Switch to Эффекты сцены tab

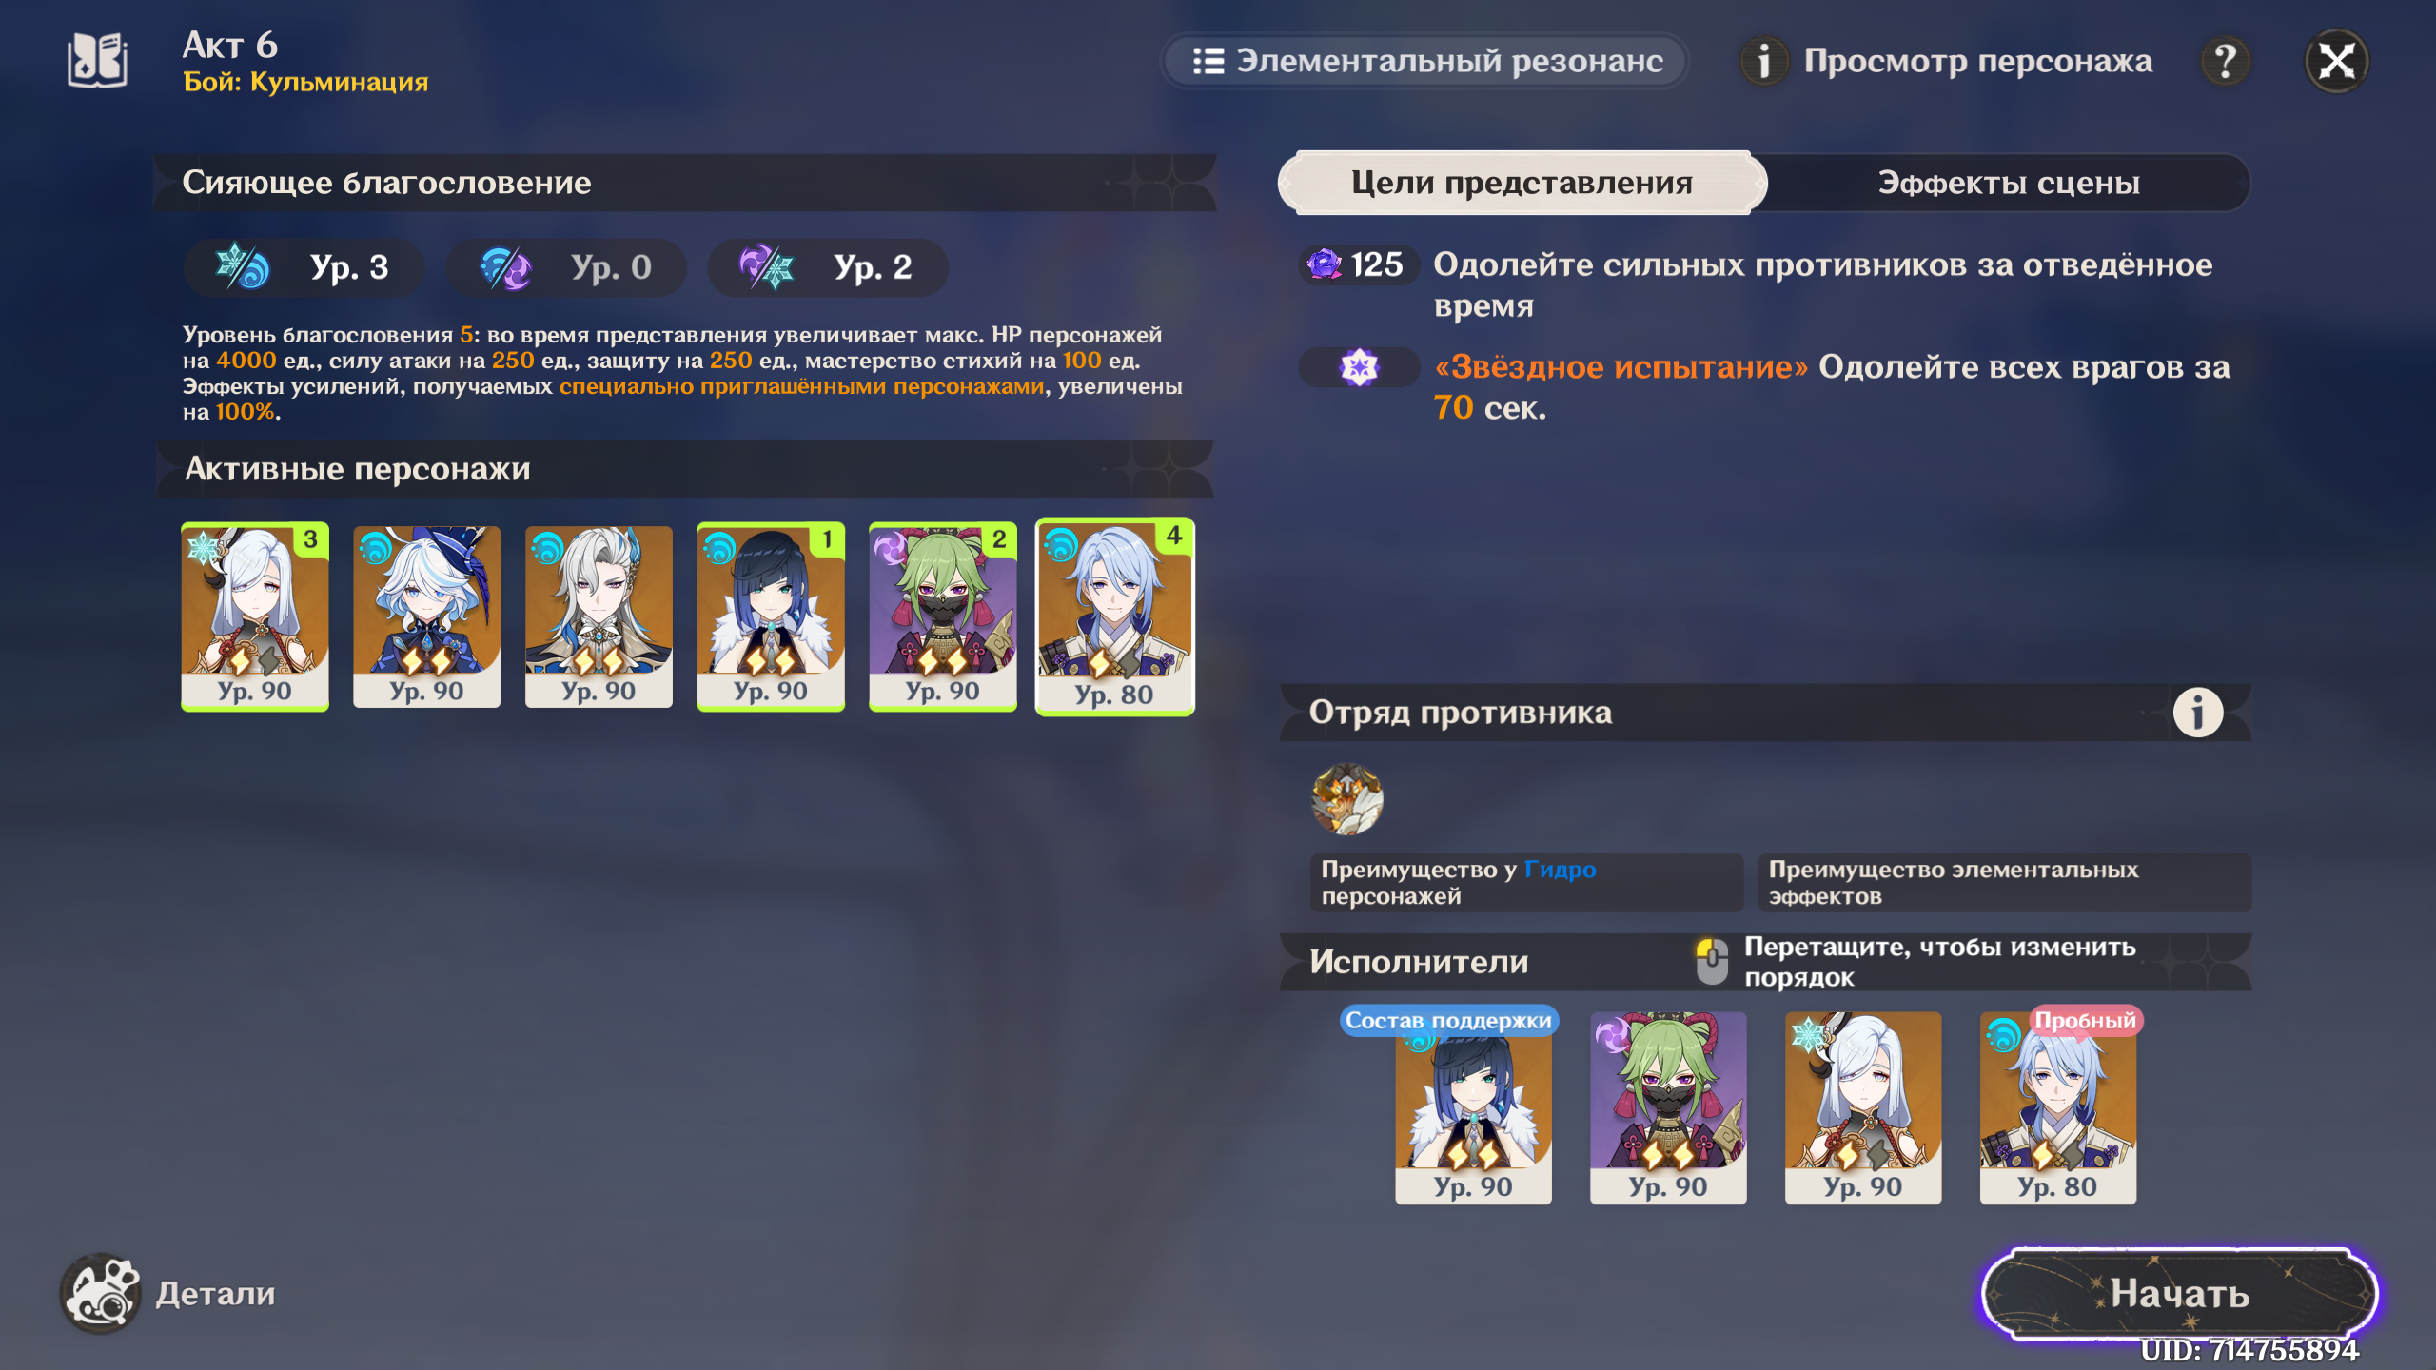pos(2008,183)
